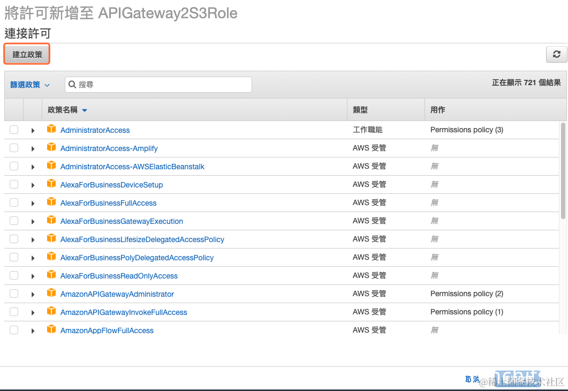Open the AlexaForBusinessFullAccess policy link
Viewport: 568px width, 391px height.
click(x=108, y=203)
